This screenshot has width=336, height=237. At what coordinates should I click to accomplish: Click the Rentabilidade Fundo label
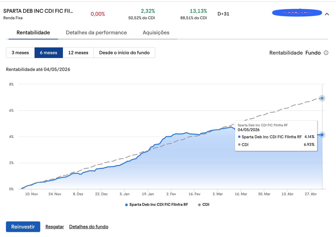click(295, 53)
